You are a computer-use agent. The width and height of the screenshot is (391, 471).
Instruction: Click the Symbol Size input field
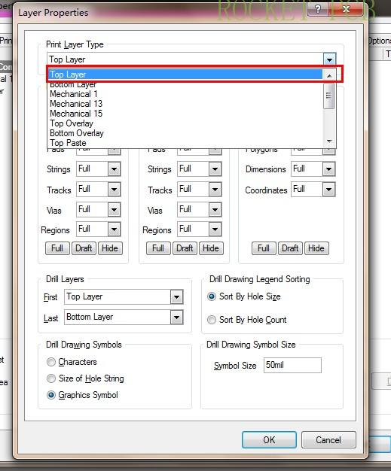(x=292, y=365)
